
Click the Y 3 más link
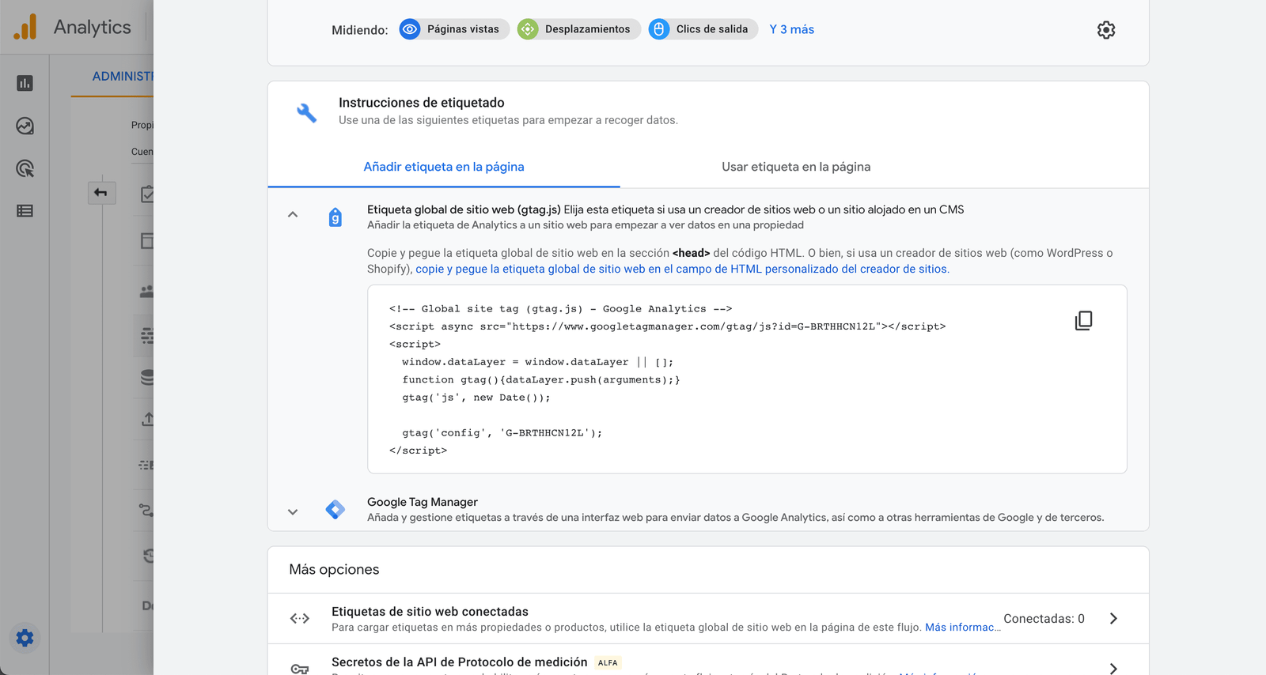[791, 29]
